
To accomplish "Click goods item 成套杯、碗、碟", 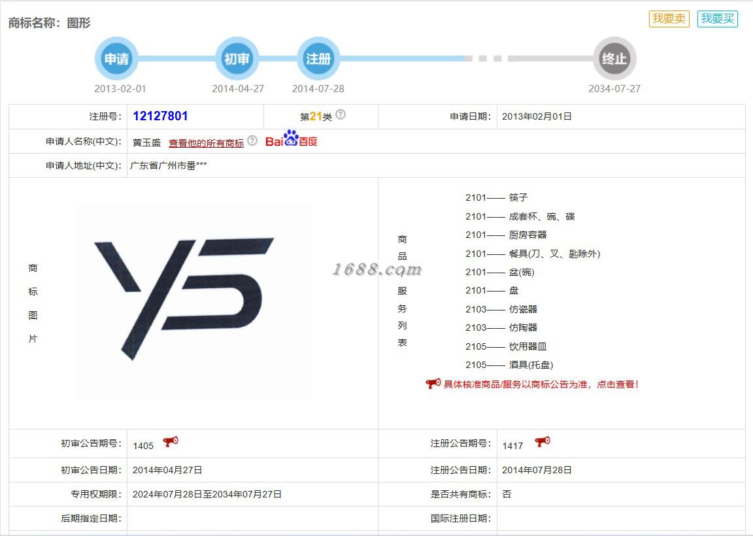I will click(x=542, y=216).
